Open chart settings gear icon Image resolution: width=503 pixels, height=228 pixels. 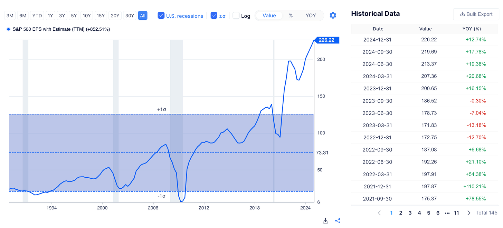333,16
